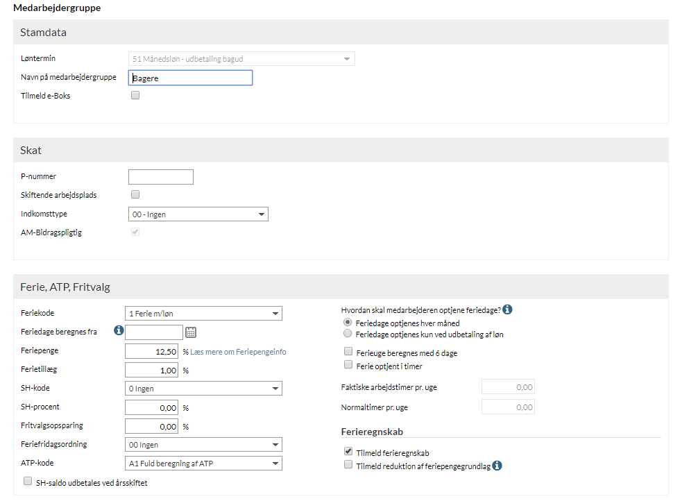Check Ferie optjent i timer
The height and width of the screenshot is (501, 680).
click(348, 365)
